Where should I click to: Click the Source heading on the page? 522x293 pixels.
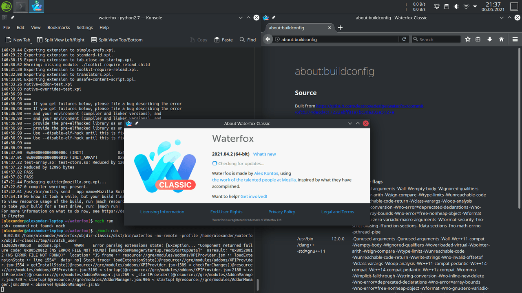tap(306, 93)
